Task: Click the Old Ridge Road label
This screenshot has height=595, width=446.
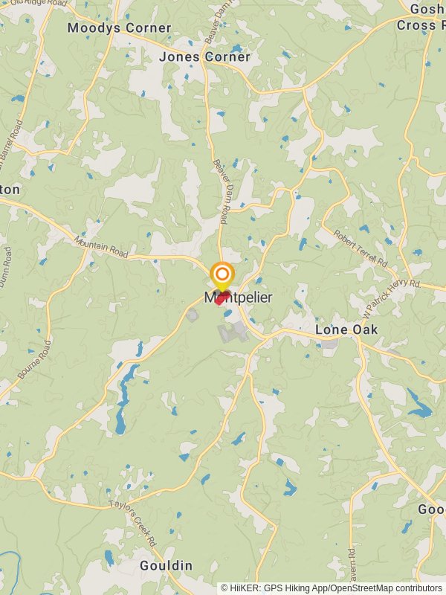Action: click(x=39, y=3)
